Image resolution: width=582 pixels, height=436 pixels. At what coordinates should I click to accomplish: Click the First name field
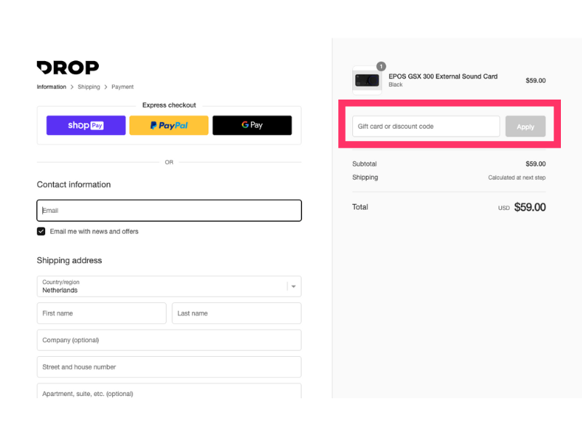(101, 313)
